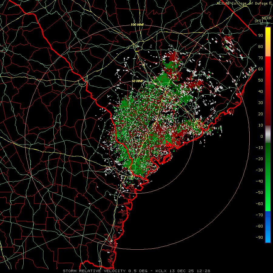Screen dimensions: 273x273
Task: Click the blue bottom segment of the color bar
Action: pyautogui.click(x=268, y=227)
